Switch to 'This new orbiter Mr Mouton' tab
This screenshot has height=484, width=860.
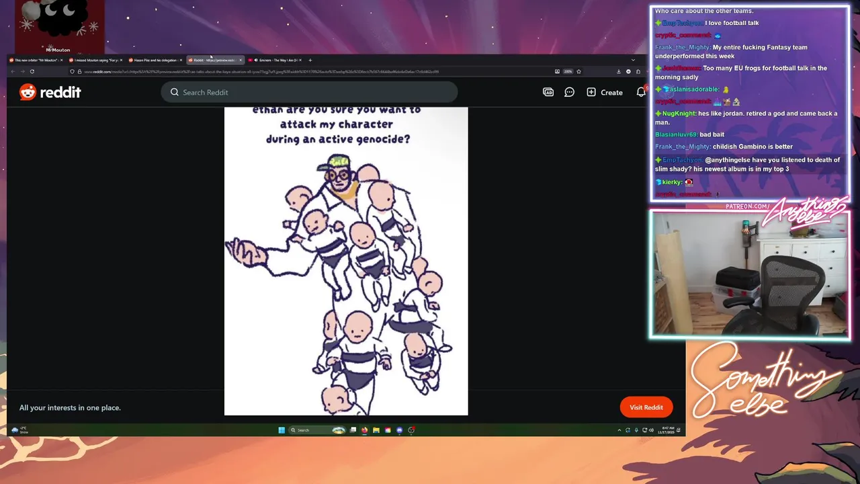[x=35, y=60]
